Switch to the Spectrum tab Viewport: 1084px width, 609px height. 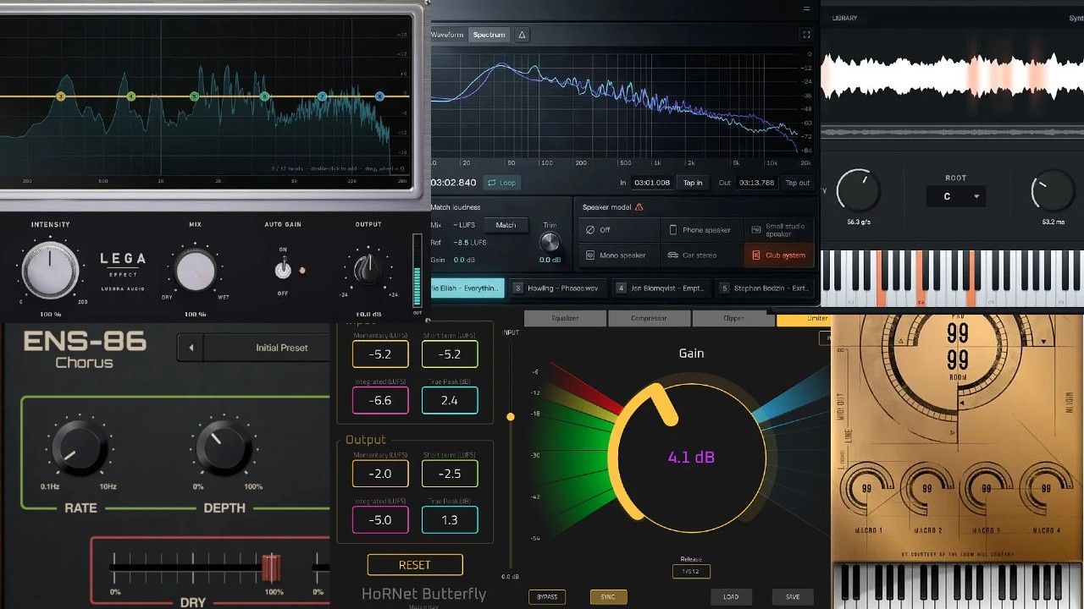pos(489,35)
